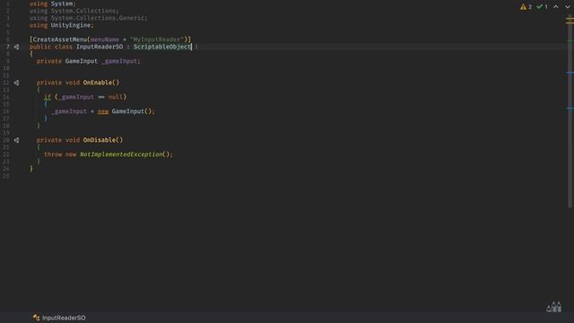Click 'GameInput()' constructor call on line 16
Image resolution: width=574 pixels, height=323 pixels.
[x=132, y=111]
